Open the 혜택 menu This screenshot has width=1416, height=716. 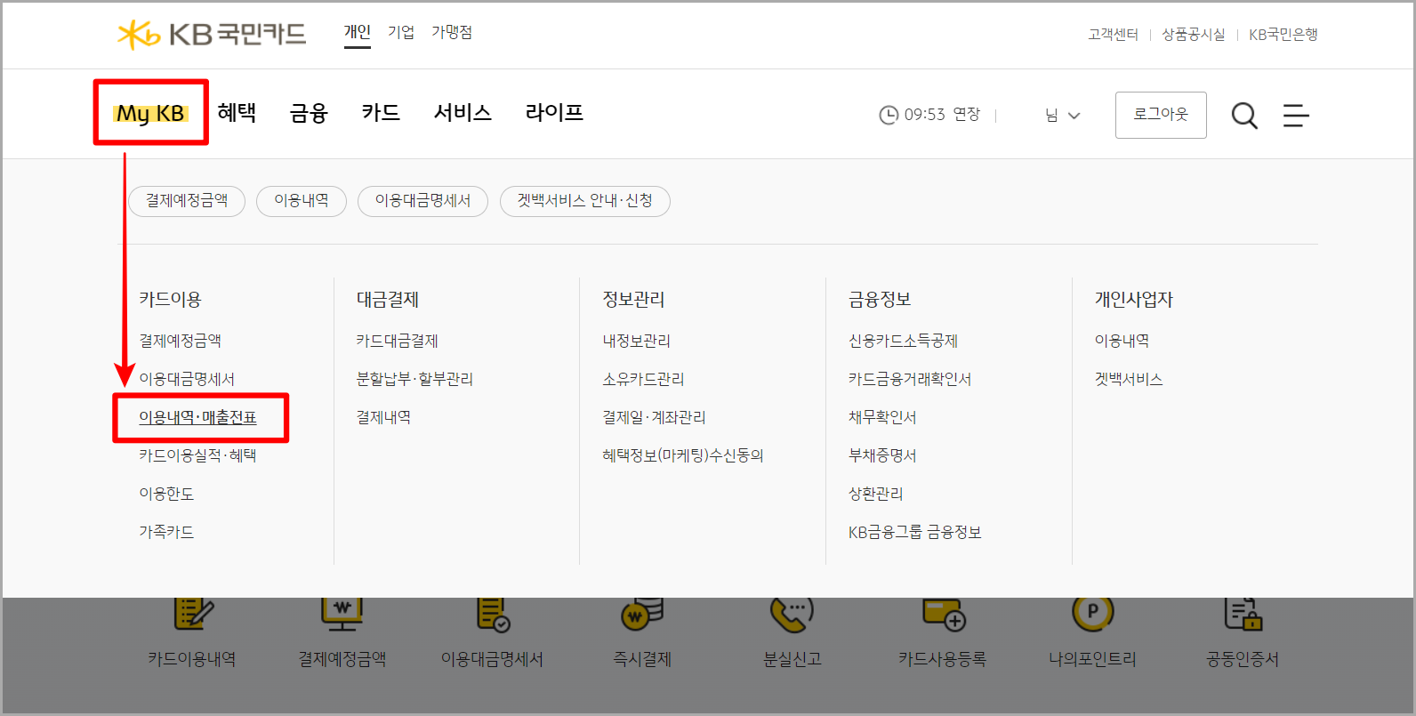[237, 113]
